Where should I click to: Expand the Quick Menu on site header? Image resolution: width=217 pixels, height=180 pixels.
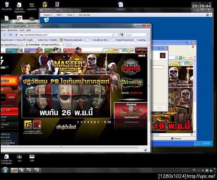[x=141, y=51]
